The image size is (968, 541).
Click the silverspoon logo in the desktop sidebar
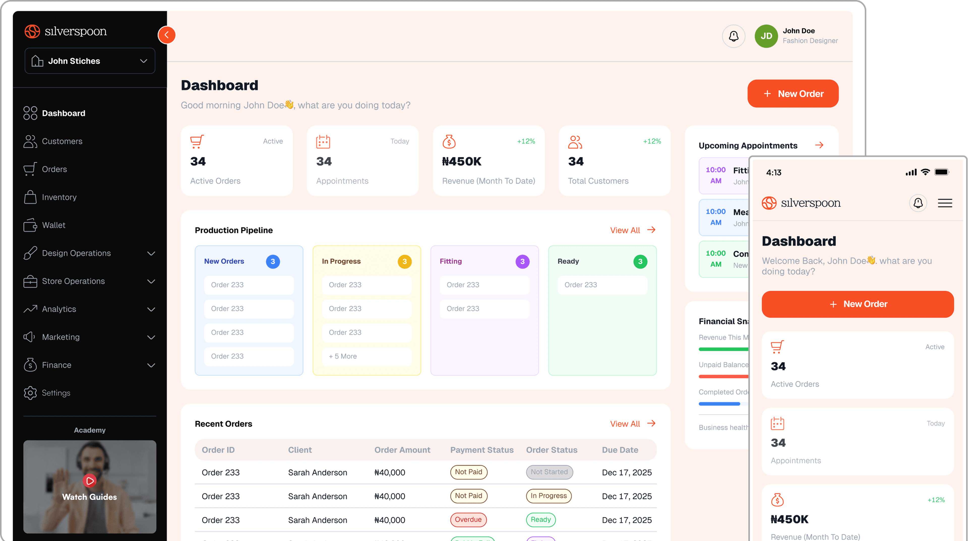(x=66, y=31)
